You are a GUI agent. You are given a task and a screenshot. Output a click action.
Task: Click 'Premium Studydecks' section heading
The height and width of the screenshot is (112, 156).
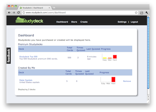click(30, 44)
